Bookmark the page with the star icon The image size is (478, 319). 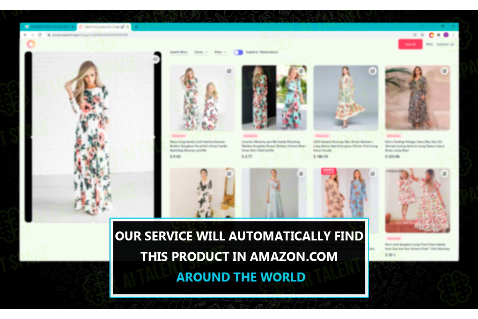click(422, 35)
